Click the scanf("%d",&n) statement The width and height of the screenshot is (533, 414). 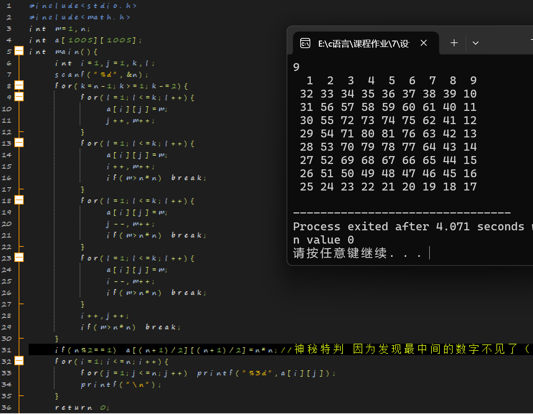click(x=102, y=75)
